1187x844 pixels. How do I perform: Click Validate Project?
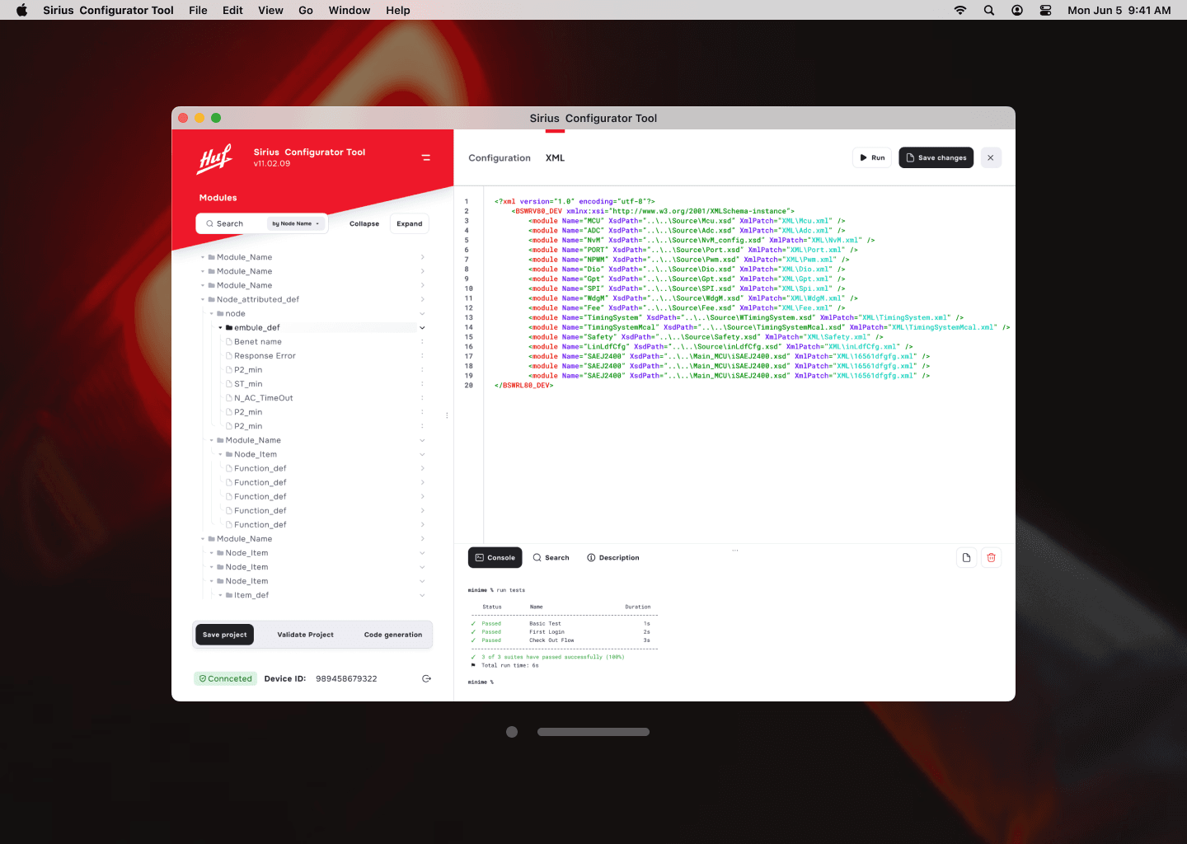pos(306,635)
